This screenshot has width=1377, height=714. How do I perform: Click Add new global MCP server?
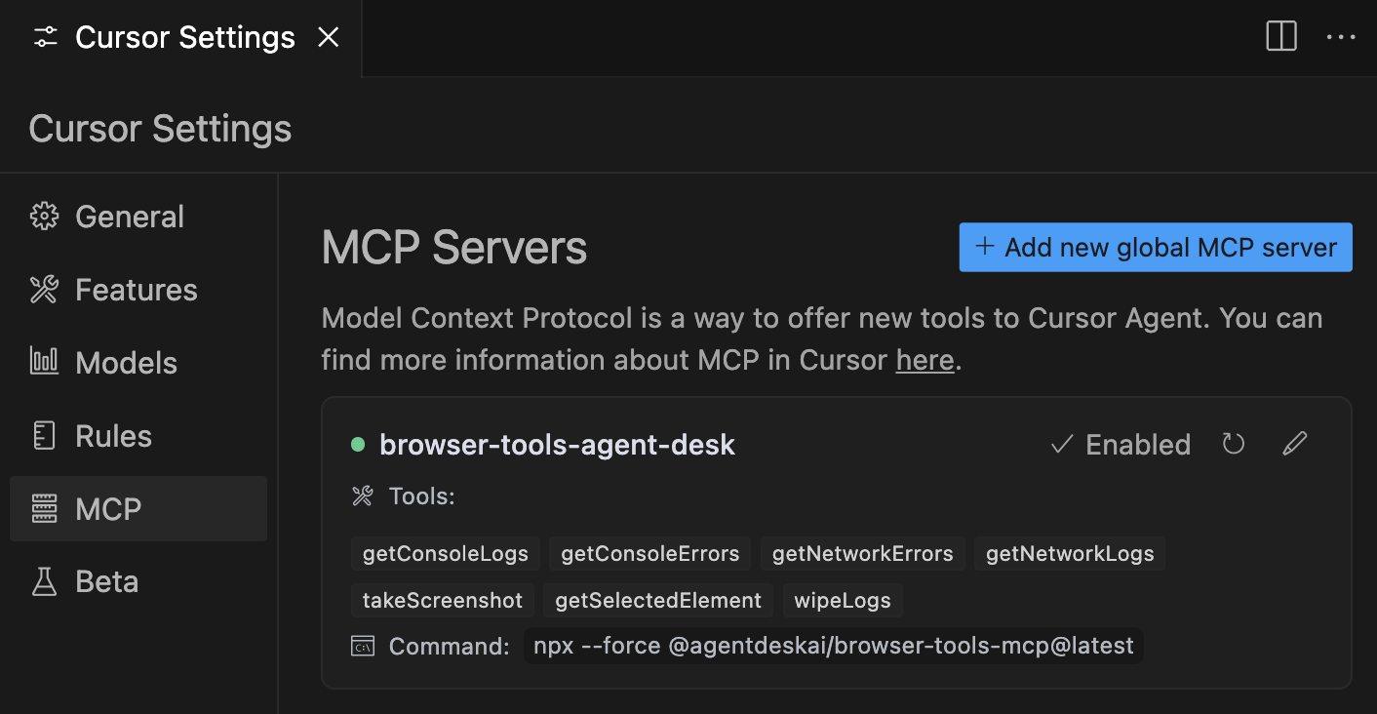(1155, 247)
